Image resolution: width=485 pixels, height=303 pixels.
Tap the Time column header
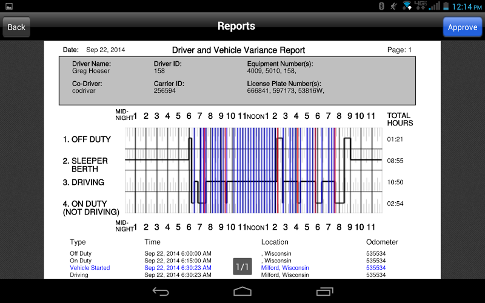click(x=153, y=242)
